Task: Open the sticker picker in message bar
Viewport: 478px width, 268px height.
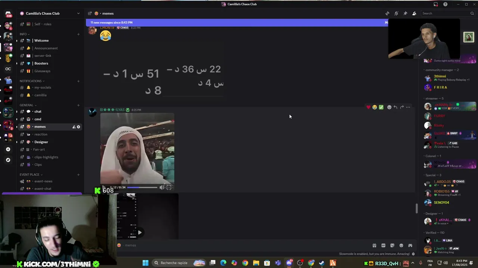Action: (x=392, y=245)
